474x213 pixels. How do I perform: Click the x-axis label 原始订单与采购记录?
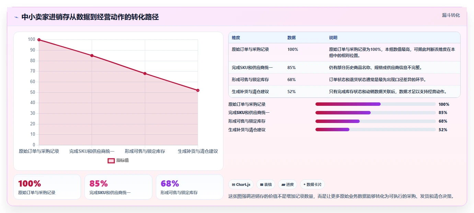click(39, 151)
